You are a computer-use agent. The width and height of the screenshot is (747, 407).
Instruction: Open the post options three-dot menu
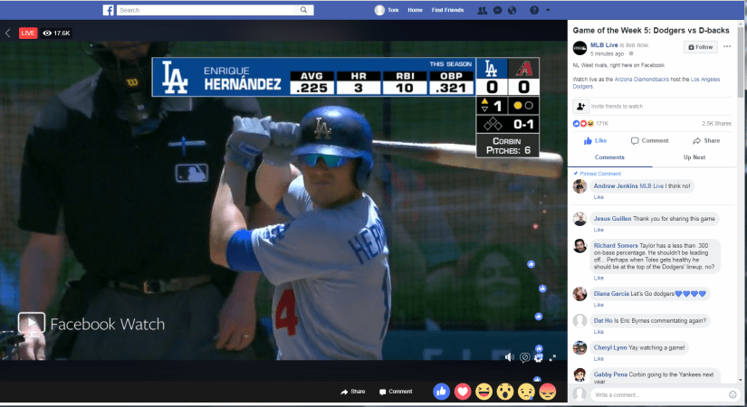pyautogui.click(x=727, y=47)
